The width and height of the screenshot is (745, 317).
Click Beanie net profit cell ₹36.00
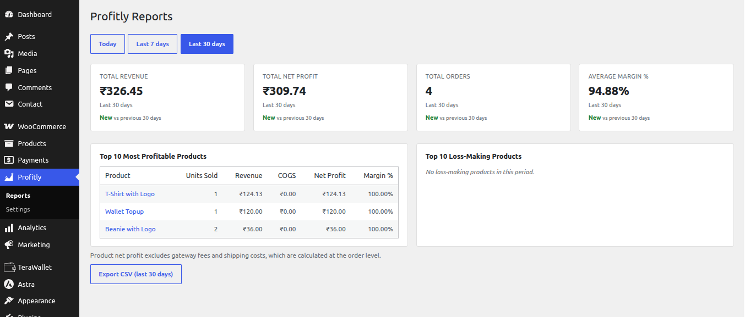(x=336, y=229)
